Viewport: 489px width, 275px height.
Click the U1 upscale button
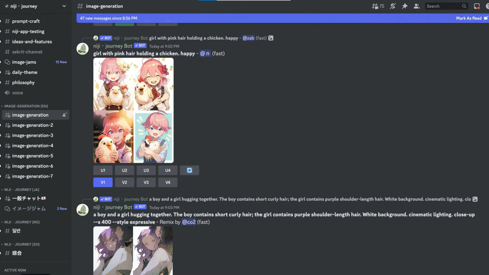tap(103, 170)
